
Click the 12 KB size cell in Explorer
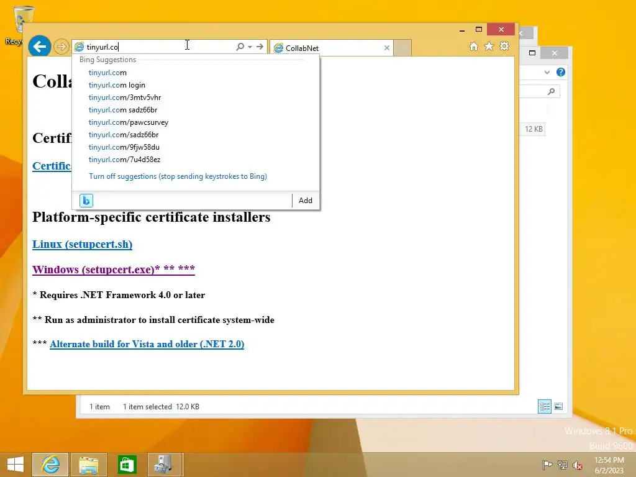(534, 129)
